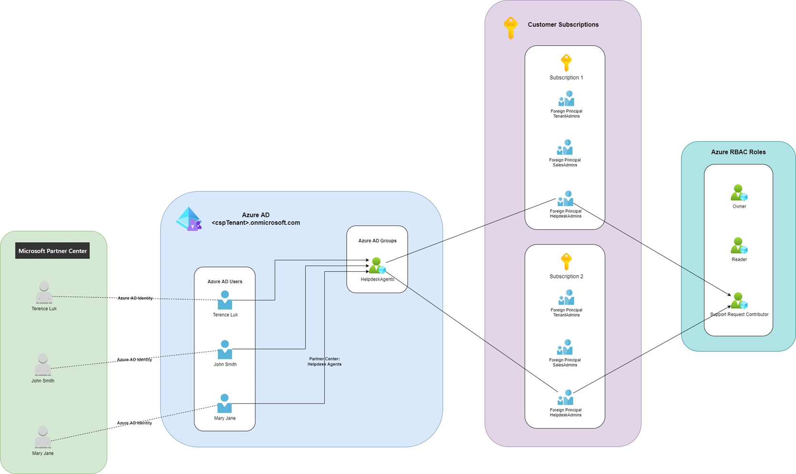The height and width of the screenshot is (474, 796).
Task: Click Terence Luk name in Partner Center panel
Action: (44, 309)
